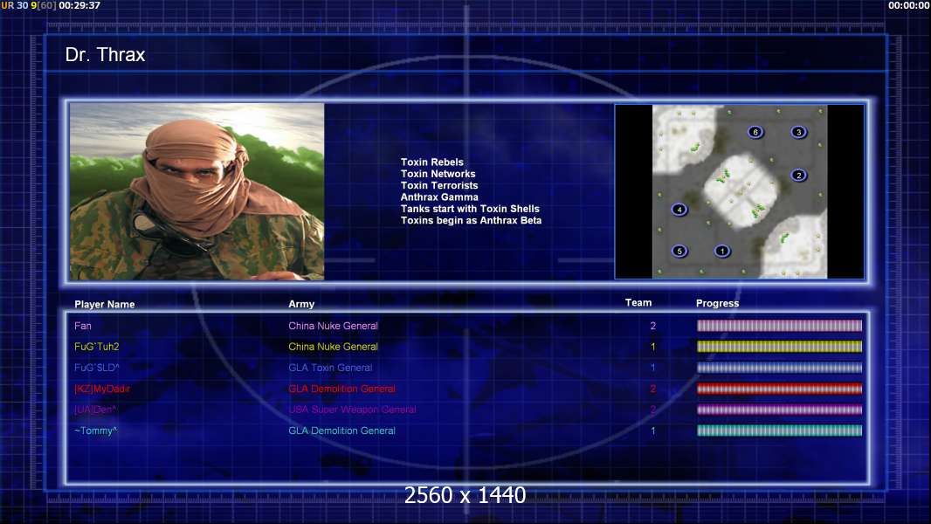Select player name ~Tommy^
Image resolution: width=931 pixels, height=524 pixels.
coord(96,431)
